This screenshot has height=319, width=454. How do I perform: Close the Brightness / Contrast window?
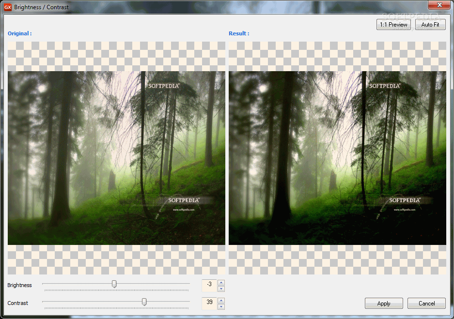click(439, 5)
